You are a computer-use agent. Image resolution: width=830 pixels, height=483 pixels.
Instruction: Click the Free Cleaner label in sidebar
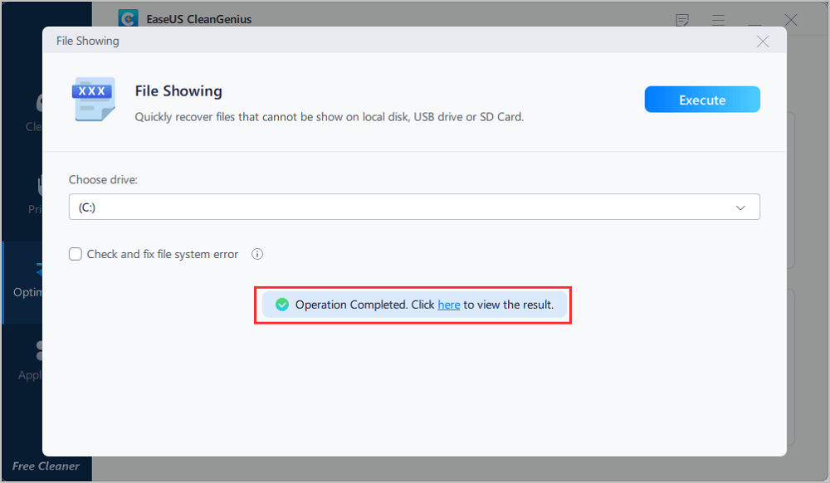click(46, 466)
